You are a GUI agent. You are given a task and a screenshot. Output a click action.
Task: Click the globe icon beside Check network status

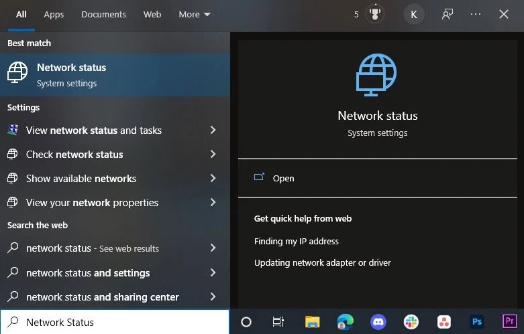point(12,154)
